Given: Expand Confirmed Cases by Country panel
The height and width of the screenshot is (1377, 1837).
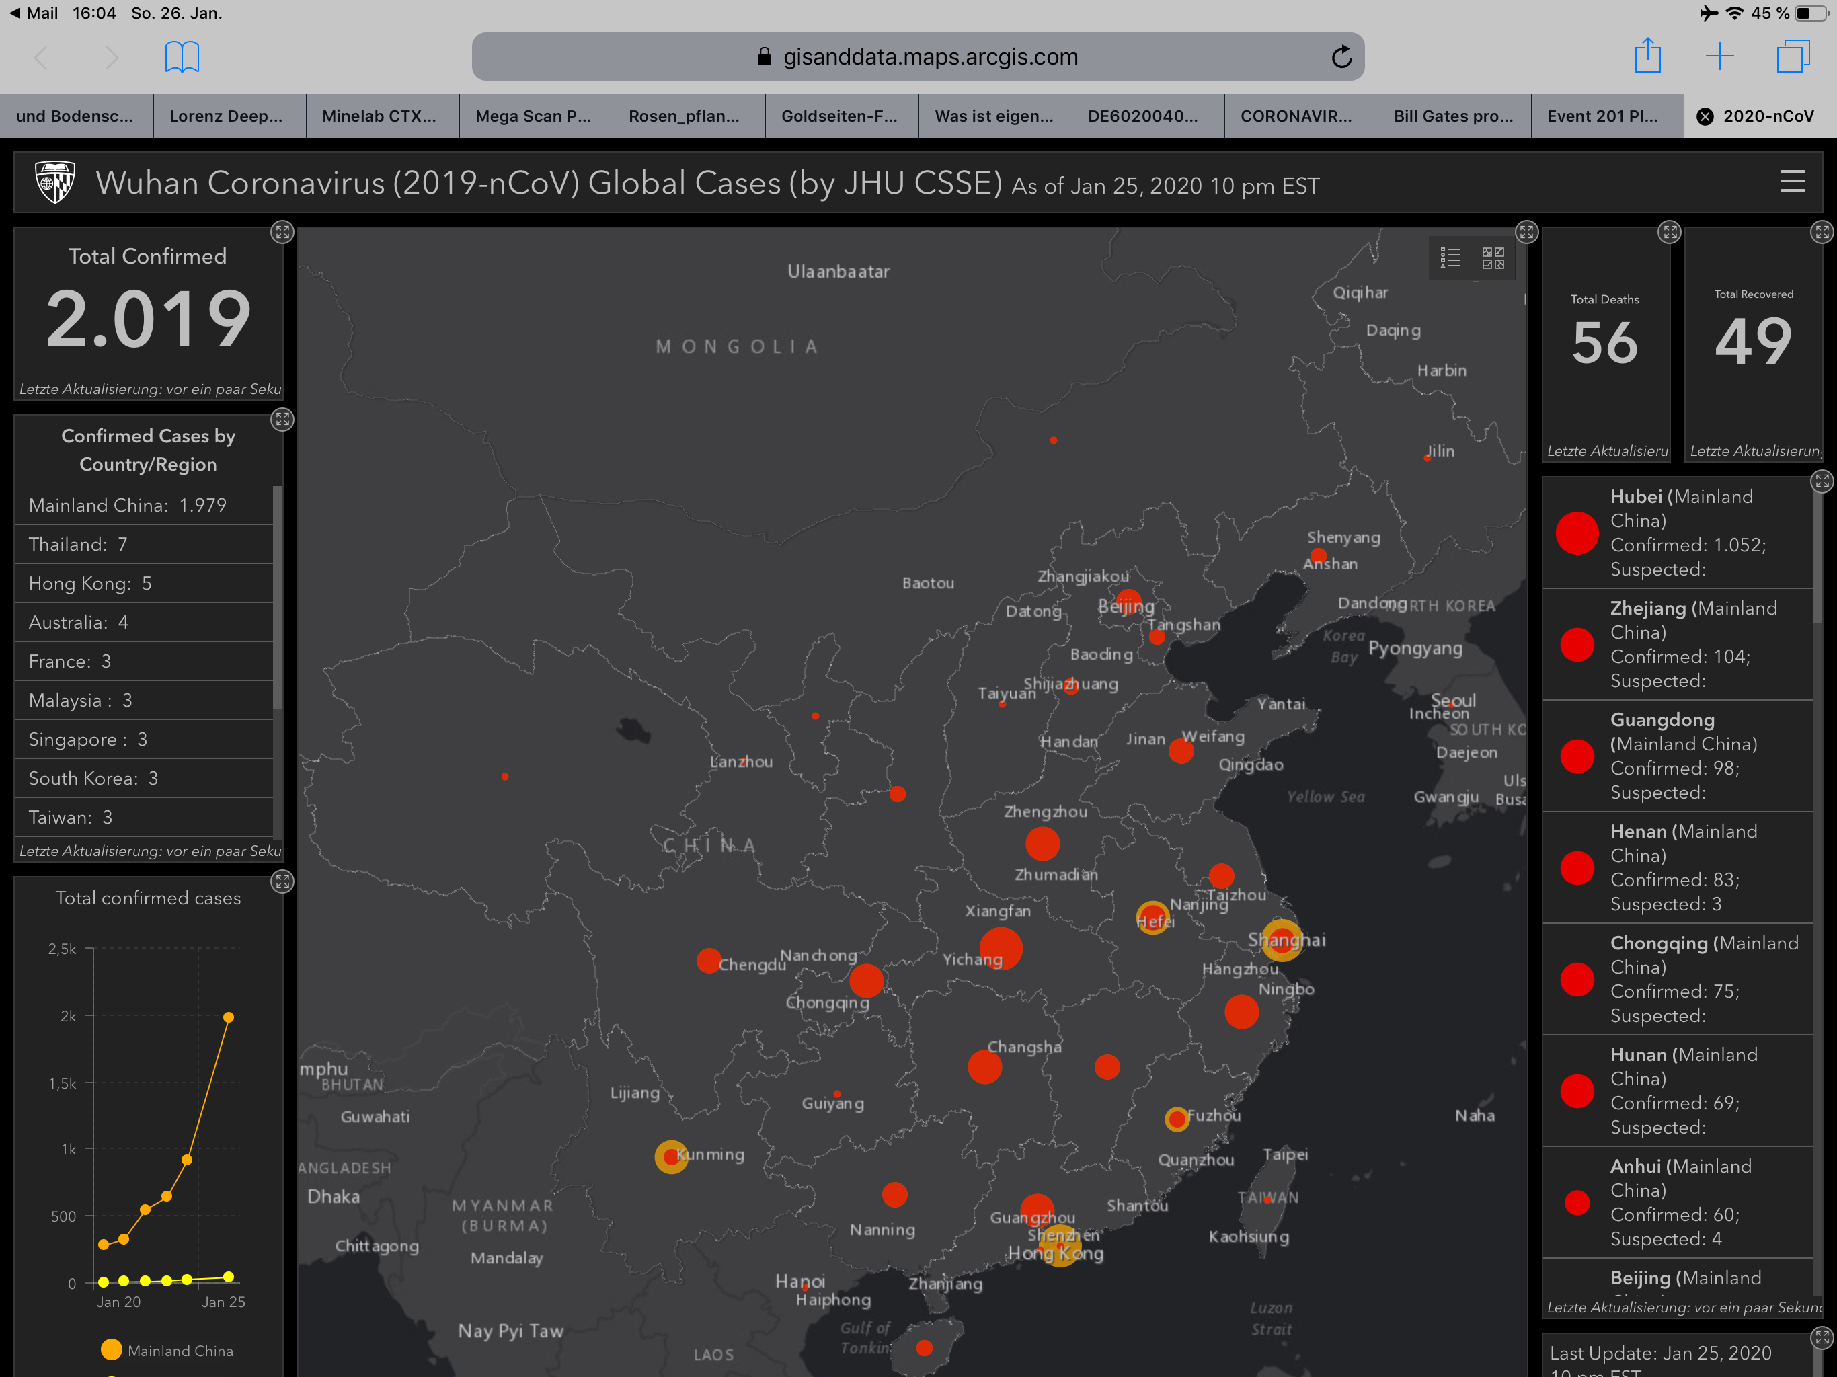Looking at the screenshot, I should (x=282, y=420).
